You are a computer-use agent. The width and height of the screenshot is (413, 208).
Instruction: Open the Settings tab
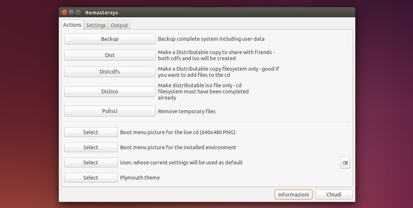pos(96,25)
